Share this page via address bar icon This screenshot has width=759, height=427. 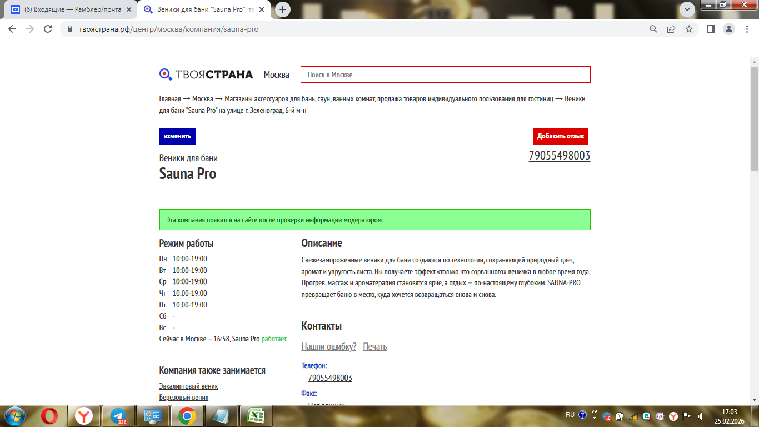click(671, 29)
